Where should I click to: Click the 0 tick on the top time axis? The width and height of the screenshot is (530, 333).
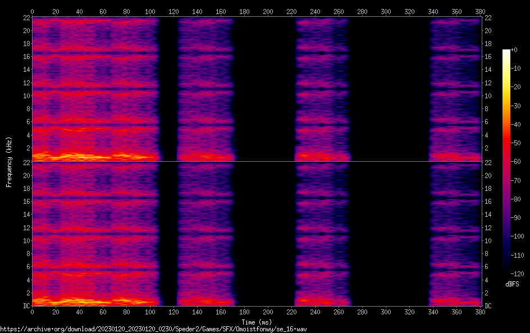coord(33,11)
